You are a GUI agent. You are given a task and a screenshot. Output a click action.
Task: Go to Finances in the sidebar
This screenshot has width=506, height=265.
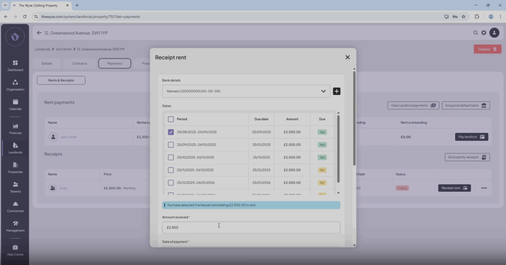click(15, 129)
